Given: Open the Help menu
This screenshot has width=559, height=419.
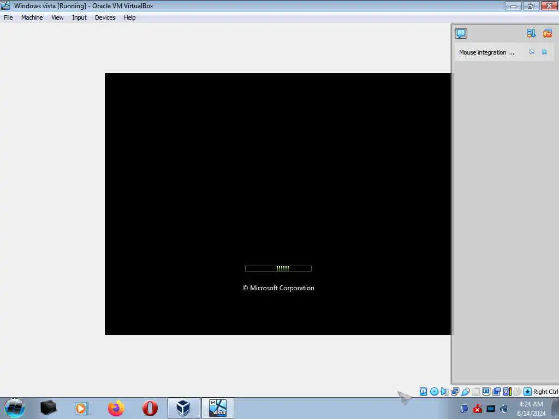Looking at the screenshot, I should pos(130,17).
